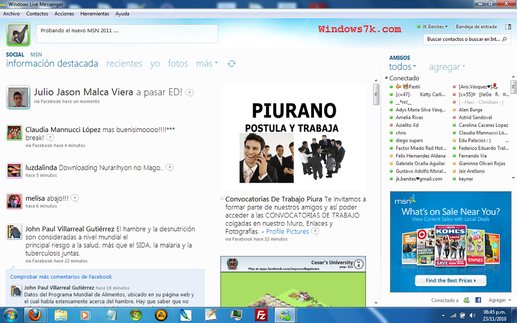Collapse the Conectado contact group
Screen dimensions: 517x323
[386, 78]
